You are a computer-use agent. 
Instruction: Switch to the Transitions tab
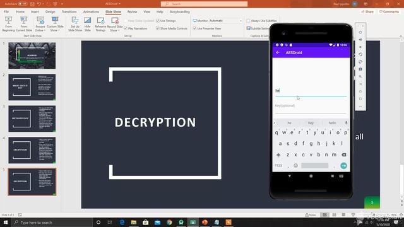coord(69,11)
